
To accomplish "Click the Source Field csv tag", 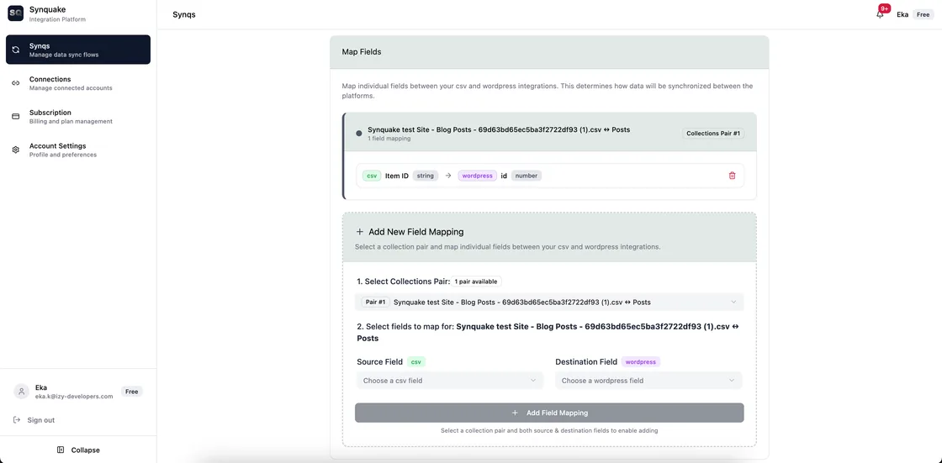I will click(417, 362).
